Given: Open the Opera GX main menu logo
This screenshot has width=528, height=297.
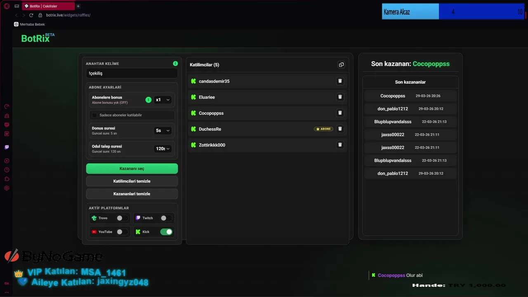Looking at the screenshot, I should pyautogui.click(x=7, y=6).
